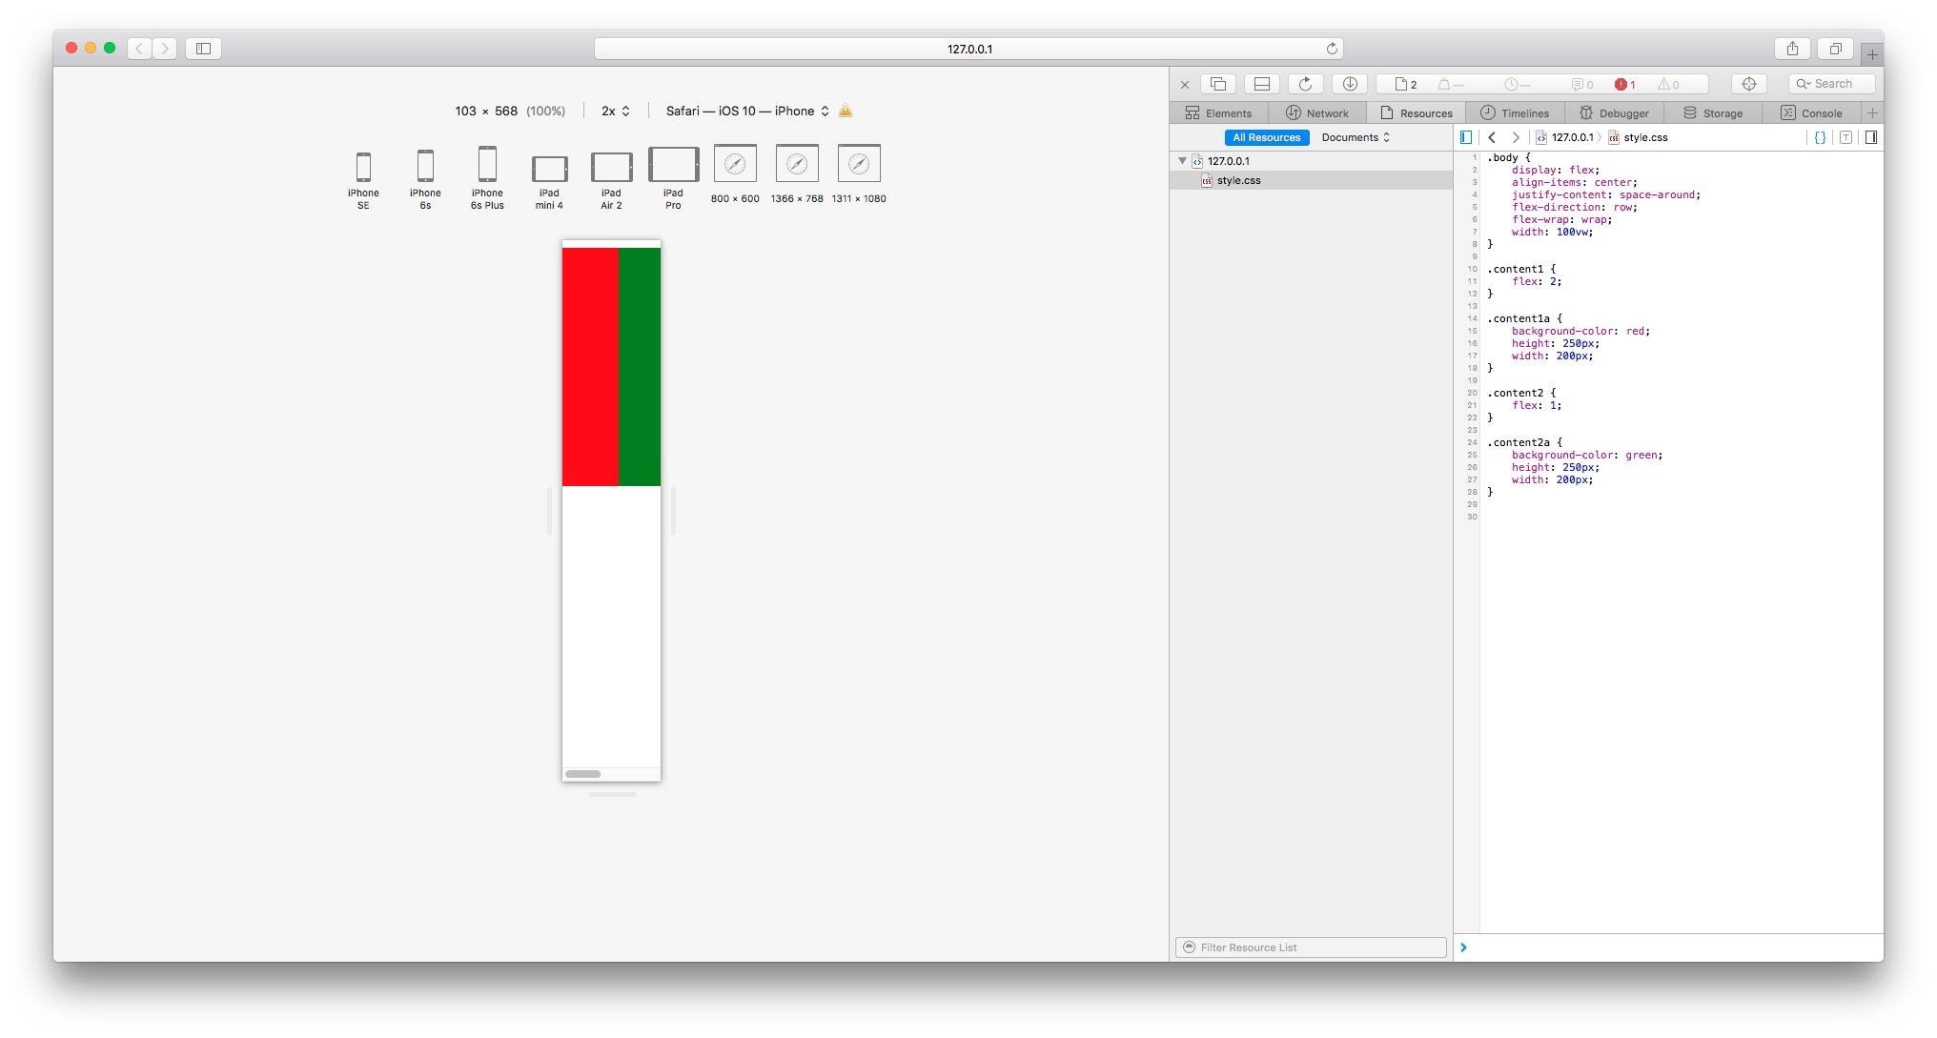The image size is (1937, 1038).
Task: Toggle the right details sidebar
Action: [1871, 137]
